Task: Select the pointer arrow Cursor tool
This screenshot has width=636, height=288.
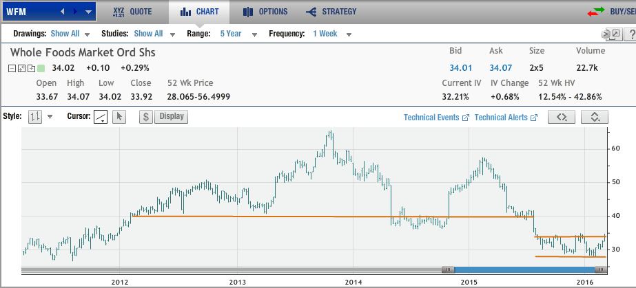Action: coord(119,117)
